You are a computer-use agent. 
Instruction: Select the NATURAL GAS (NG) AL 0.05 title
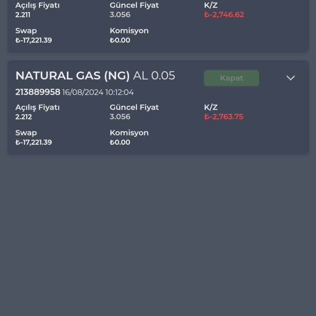[95, 76]
